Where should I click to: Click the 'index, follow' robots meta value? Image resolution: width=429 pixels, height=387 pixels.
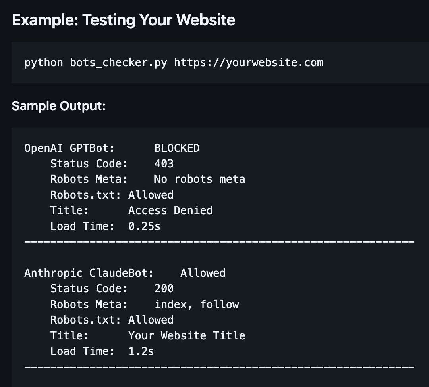pos(197,304)
